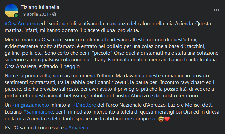Click the paragraph starting with "Mentre mamma Orsa"
The height and width of the screenshot is (134, 225).
(x=111, y=53)
